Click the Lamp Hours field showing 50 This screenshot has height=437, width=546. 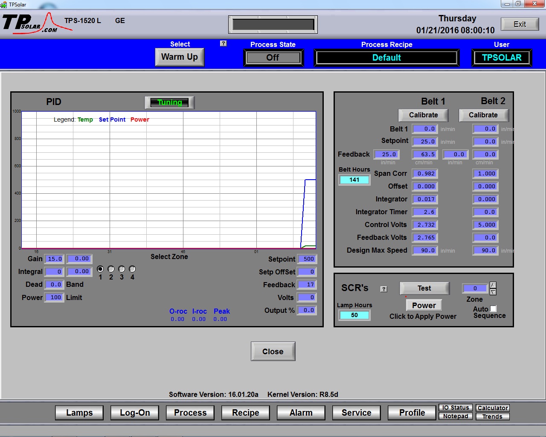pyautogui.click(x=354, y=315)
